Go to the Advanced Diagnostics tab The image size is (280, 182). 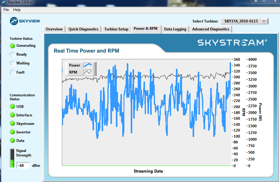[211, 29]
